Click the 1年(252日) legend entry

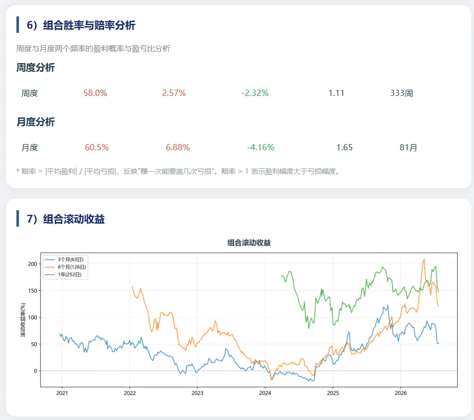(63, 275)
